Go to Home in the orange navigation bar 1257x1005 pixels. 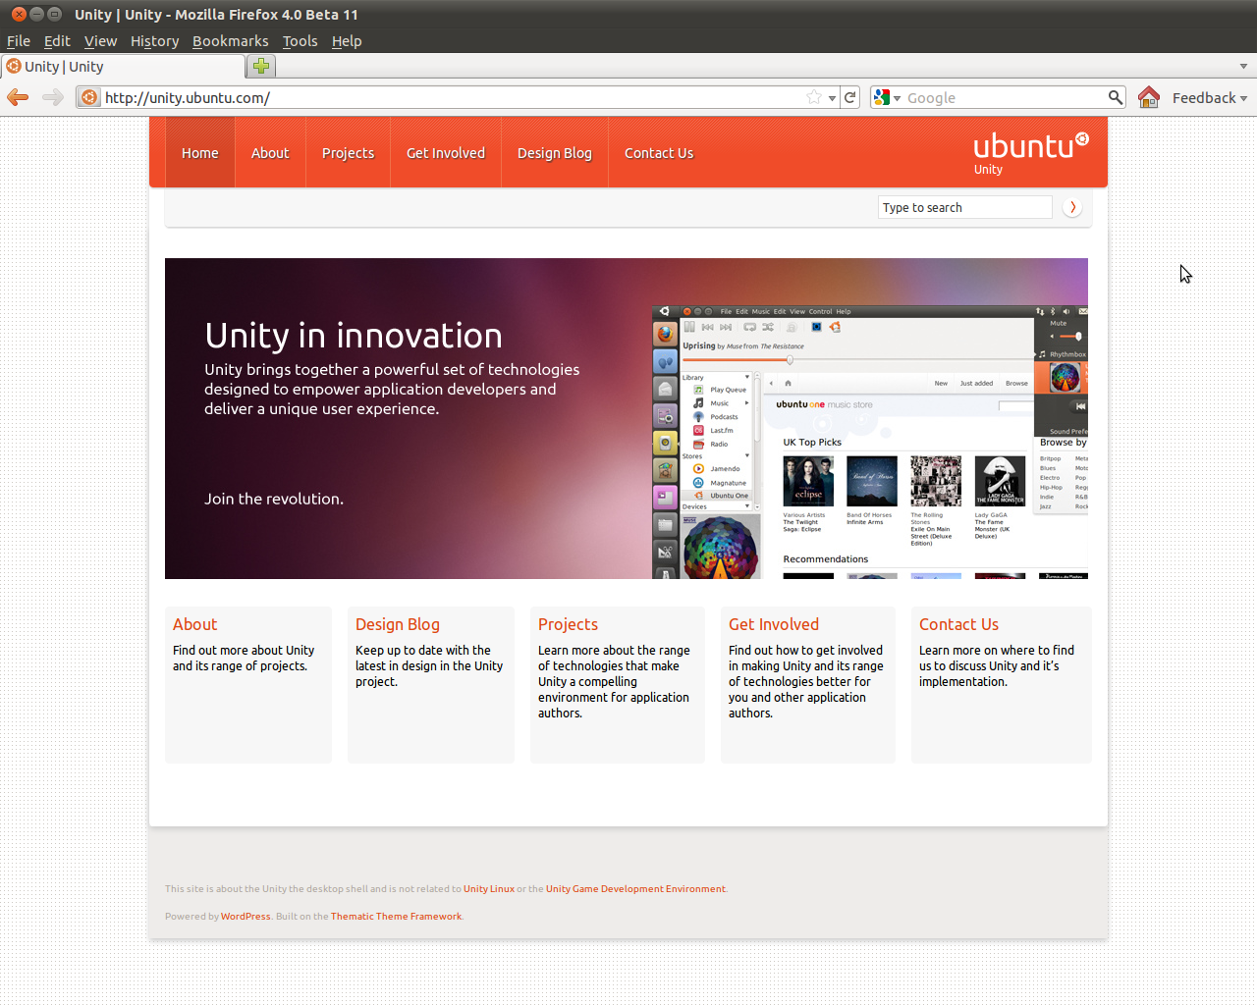[x=200, y=152]
